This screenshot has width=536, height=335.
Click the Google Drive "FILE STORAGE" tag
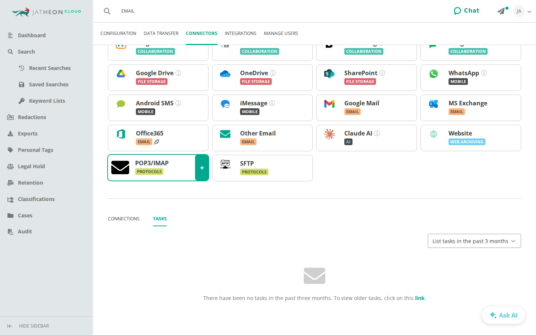click(x=151, y=82)
